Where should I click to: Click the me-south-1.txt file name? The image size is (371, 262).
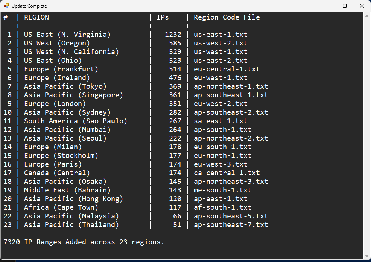point(222,190)
